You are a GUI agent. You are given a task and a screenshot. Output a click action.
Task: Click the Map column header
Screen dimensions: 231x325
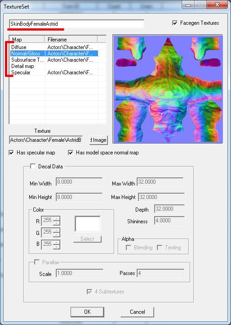point(27,39)
